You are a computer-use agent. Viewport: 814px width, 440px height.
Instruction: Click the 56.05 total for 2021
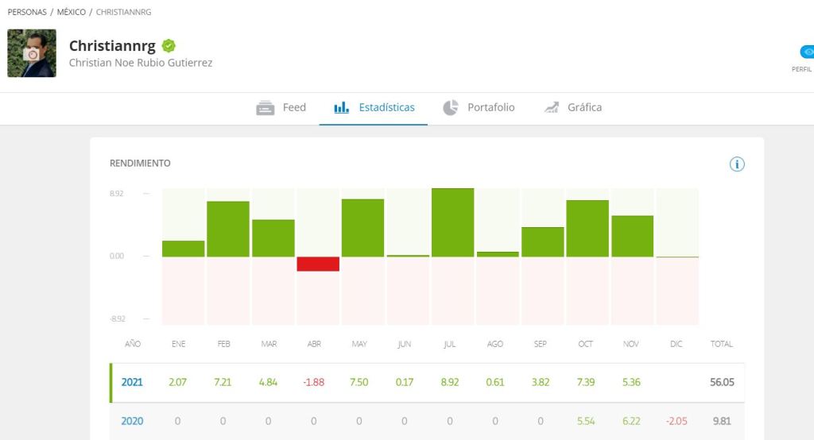(722, 382)
